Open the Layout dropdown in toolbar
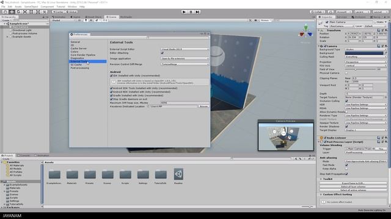The image size is (391, 219). (x=380, y=12)
